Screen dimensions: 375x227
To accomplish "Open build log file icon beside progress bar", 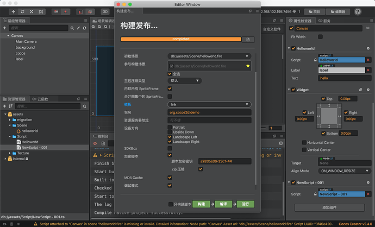I will (x=248, y=40).
